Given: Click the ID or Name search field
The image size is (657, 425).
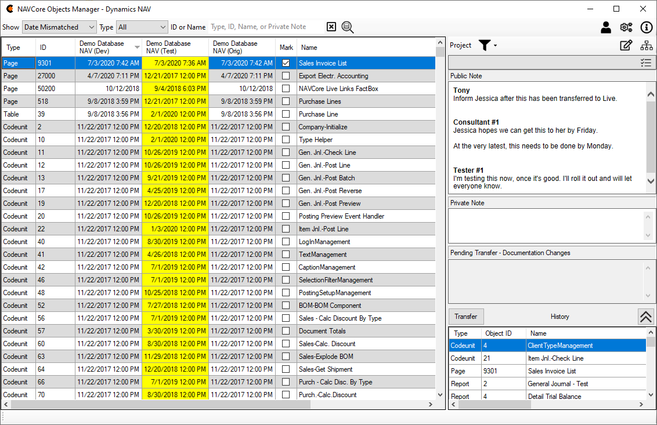Looking at the screenshot, I should click(265, 27).
